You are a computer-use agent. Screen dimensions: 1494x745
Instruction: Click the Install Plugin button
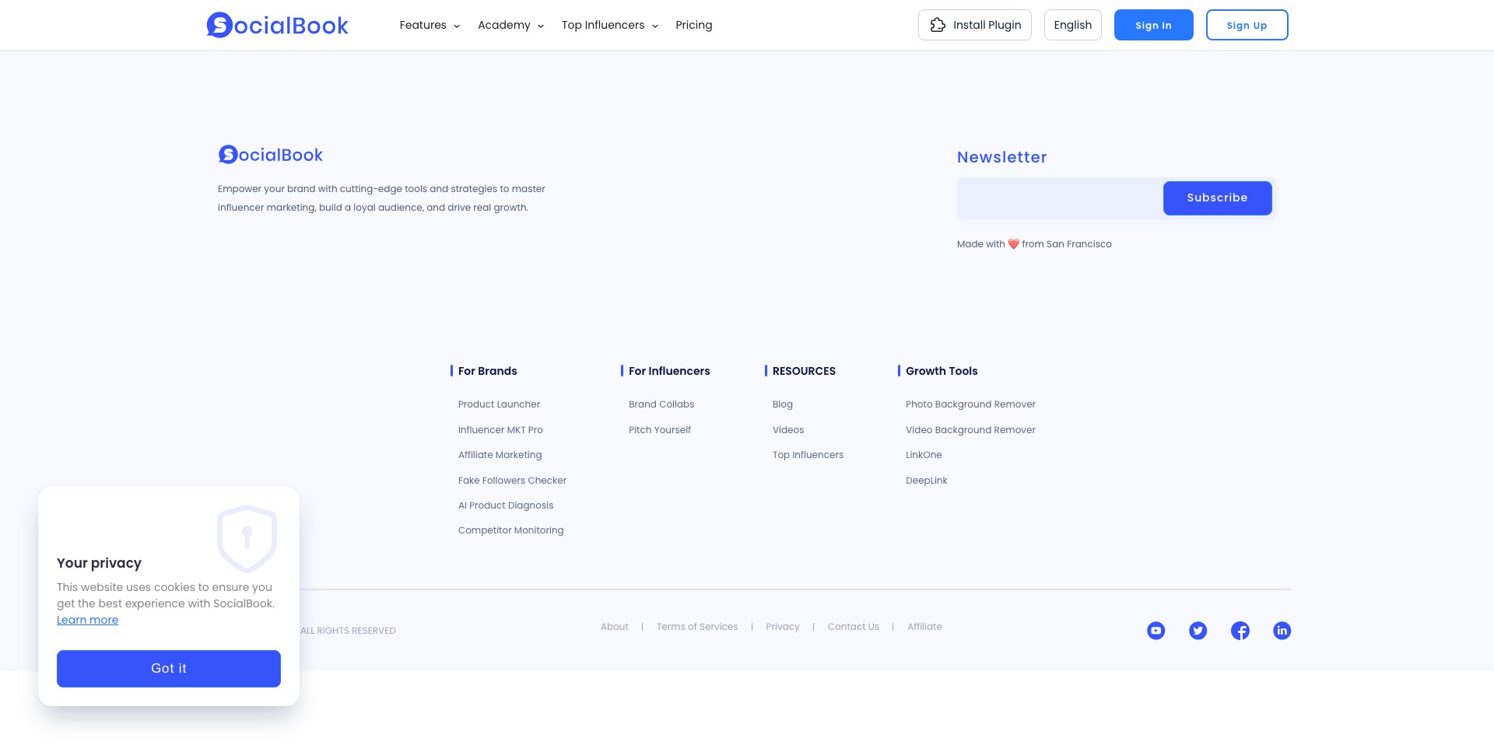click(975, 25)
